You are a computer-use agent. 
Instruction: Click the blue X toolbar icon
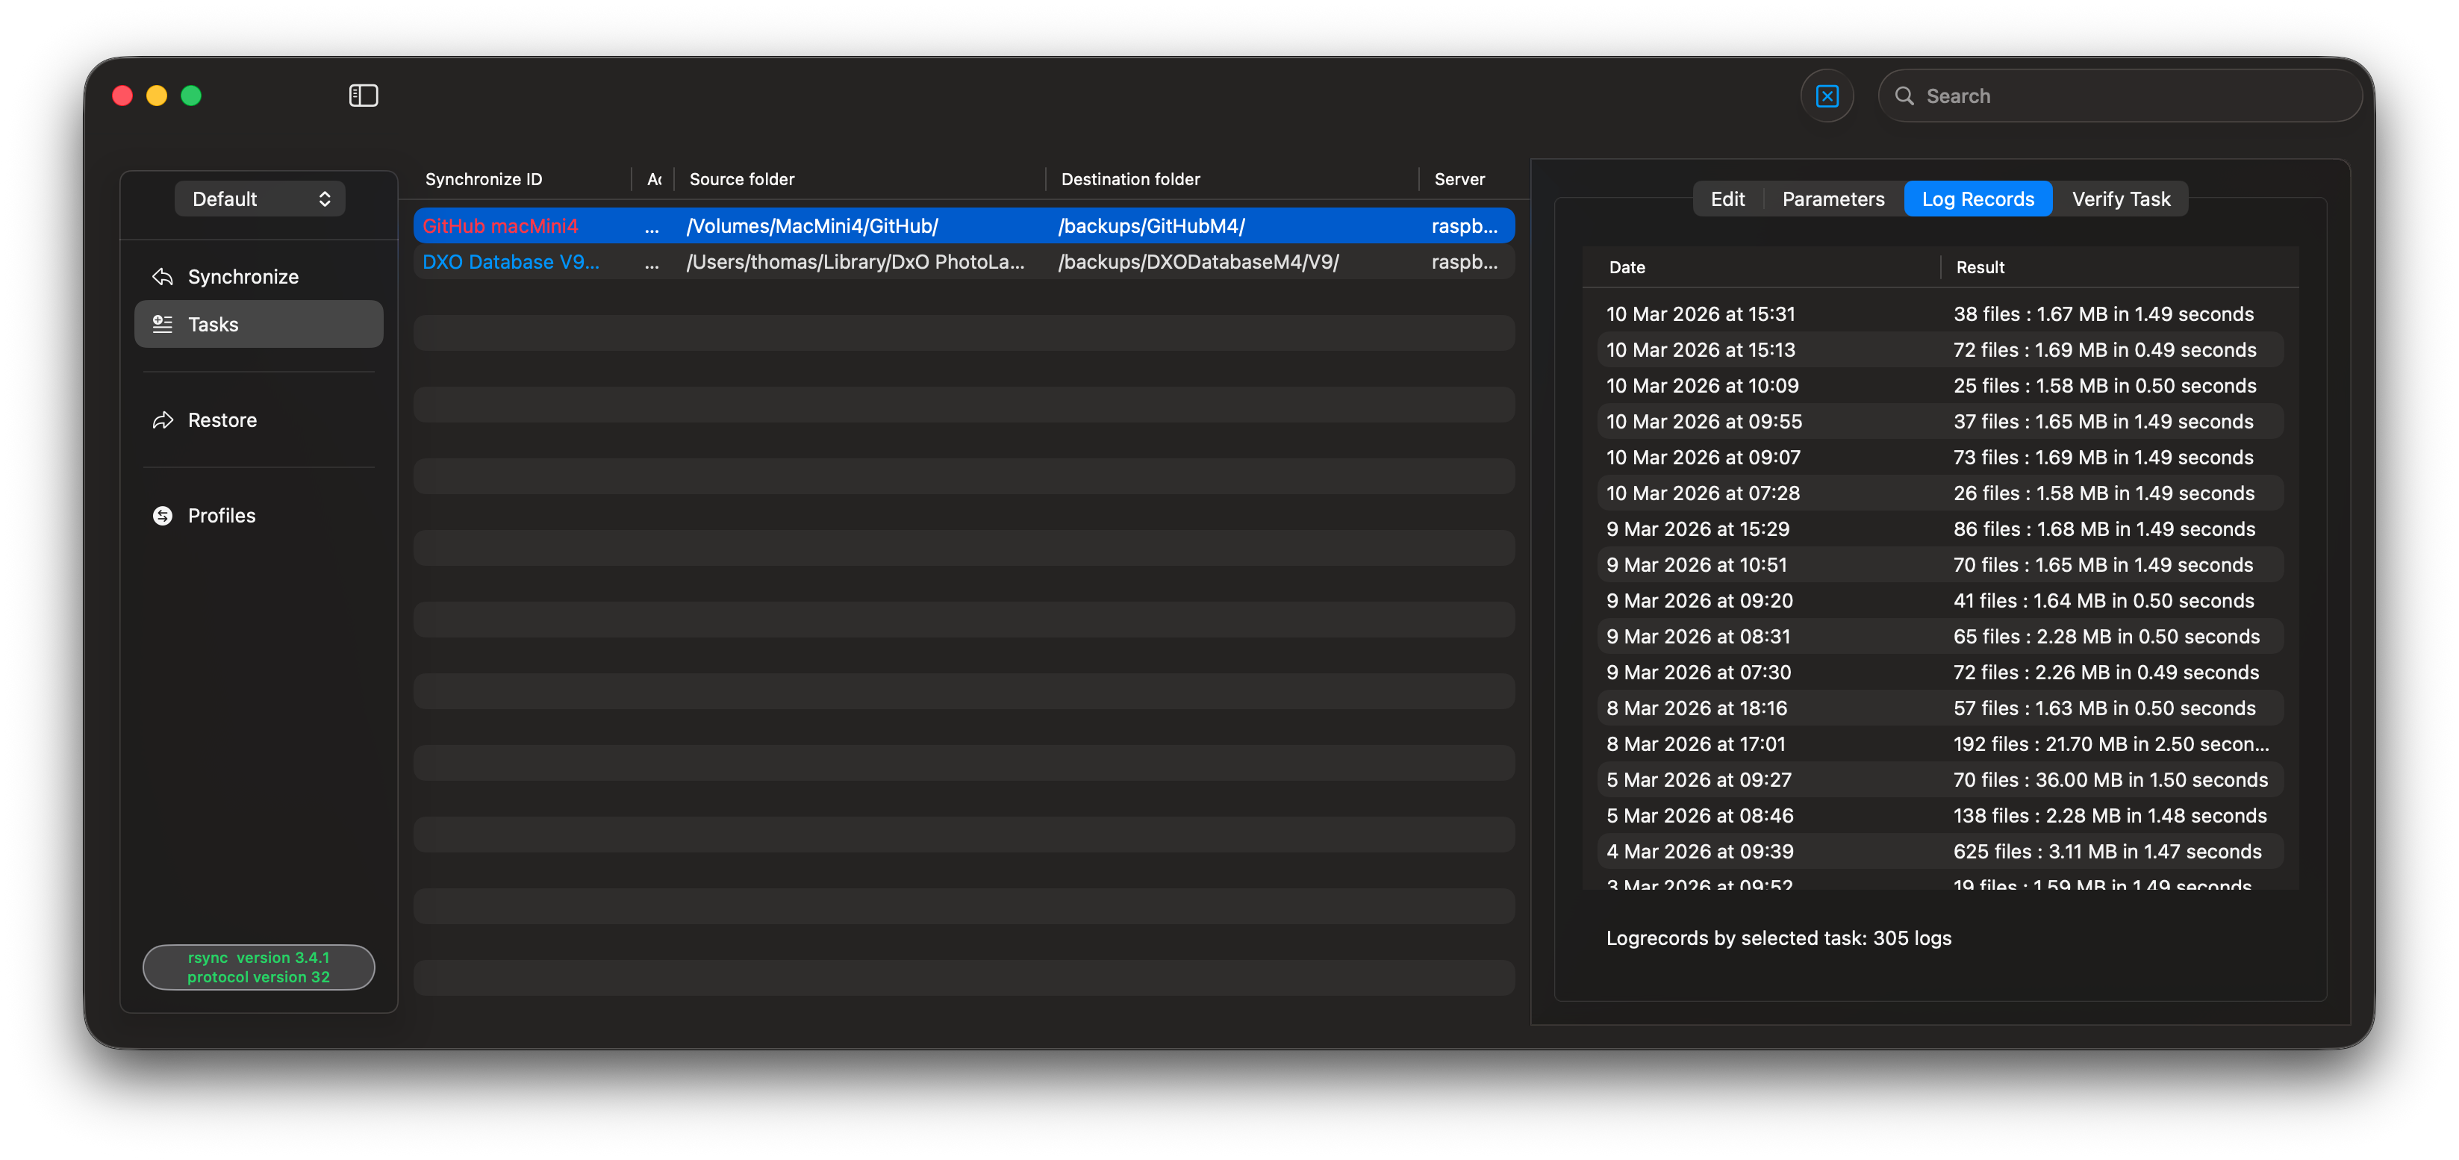point(1826,96)
